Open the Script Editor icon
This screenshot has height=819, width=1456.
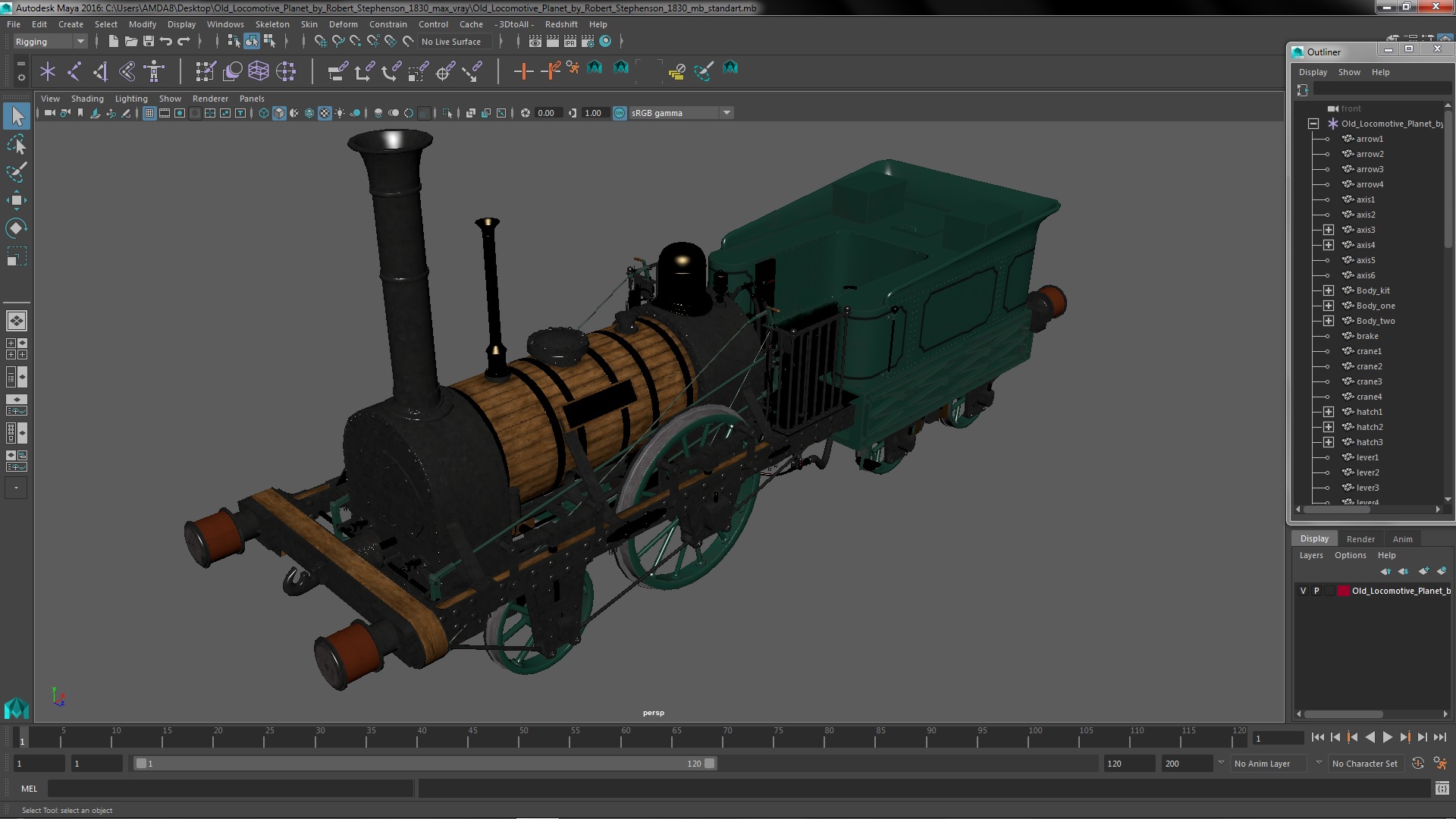coord(1442,789)
